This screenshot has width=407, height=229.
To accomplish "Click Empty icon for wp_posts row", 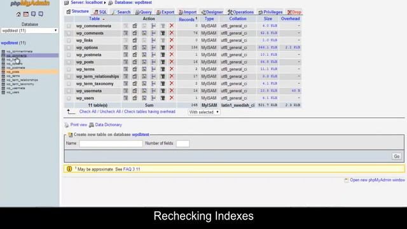I will [x=163, y=62].
